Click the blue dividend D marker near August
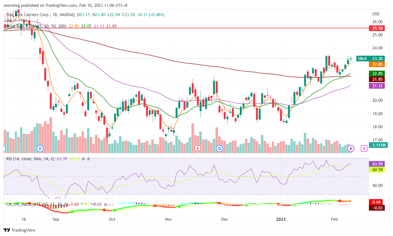 [40, 149]
